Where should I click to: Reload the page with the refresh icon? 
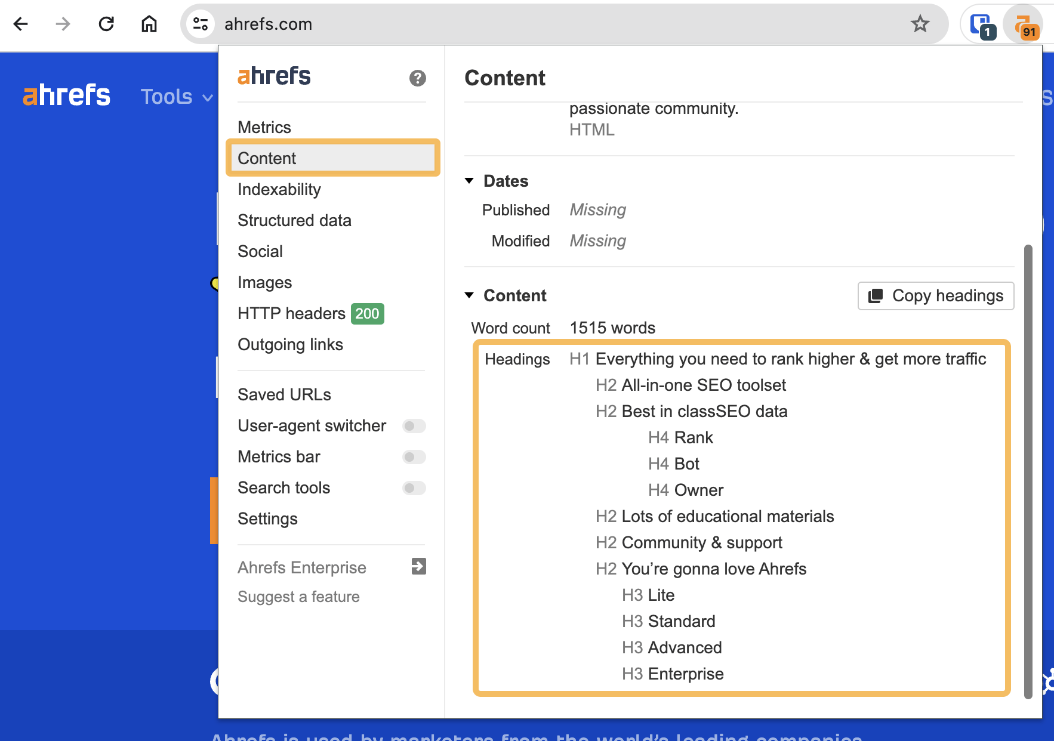(106, 24)
